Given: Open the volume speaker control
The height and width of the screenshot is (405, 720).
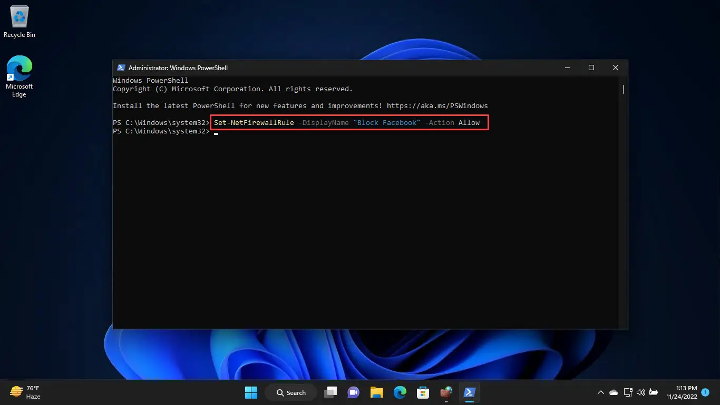Looking at the screenshot, I should pos(640,392).
